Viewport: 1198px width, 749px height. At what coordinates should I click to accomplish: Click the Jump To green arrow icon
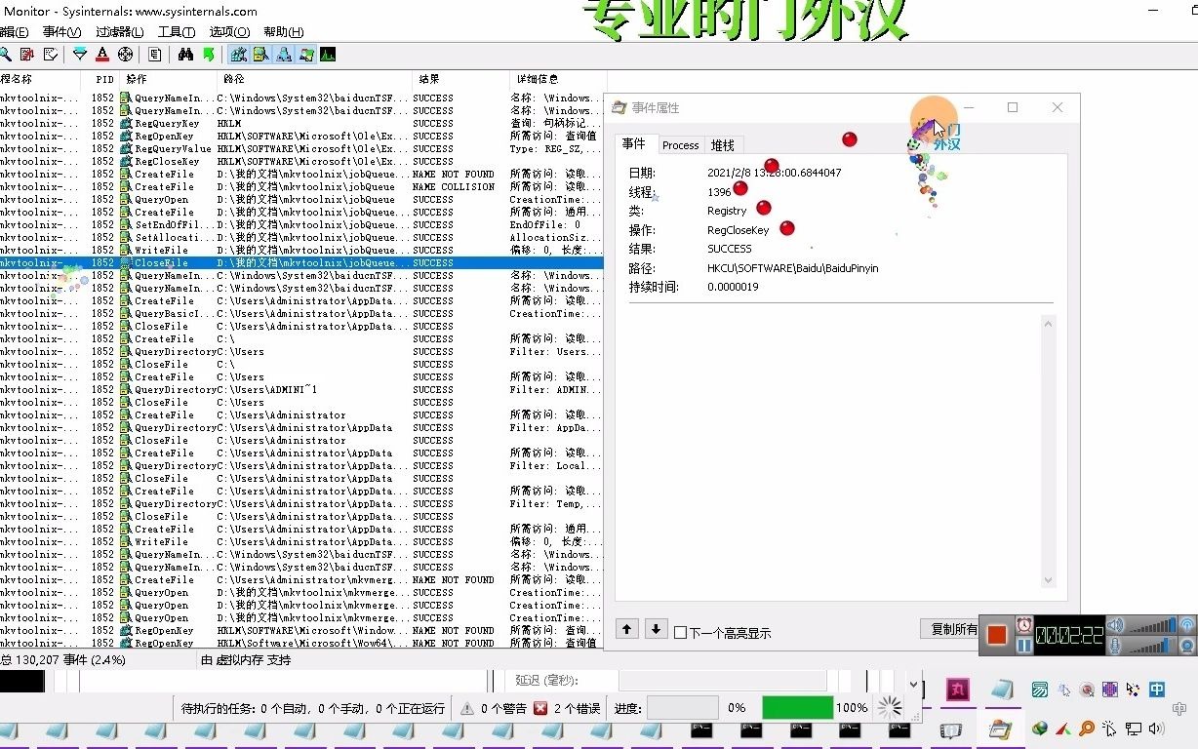[x=209, y=54]
